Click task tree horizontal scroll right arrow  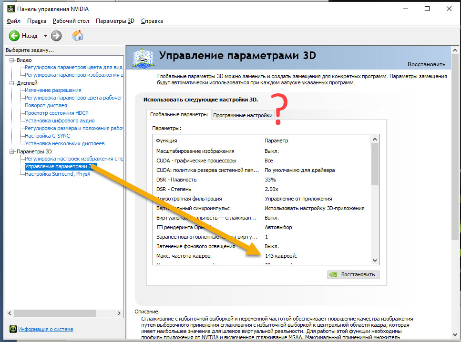click(119, 313)
